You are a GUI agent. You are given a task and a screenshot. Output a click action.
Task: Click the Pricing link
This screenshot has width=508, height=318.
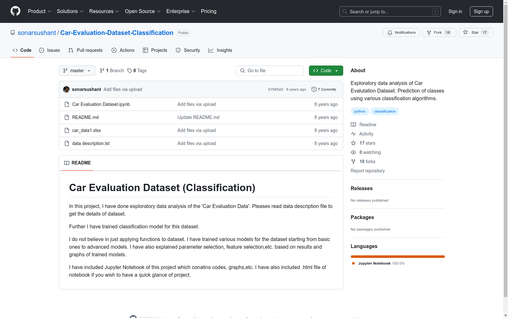pyautogui.click(x=209, y=11)
